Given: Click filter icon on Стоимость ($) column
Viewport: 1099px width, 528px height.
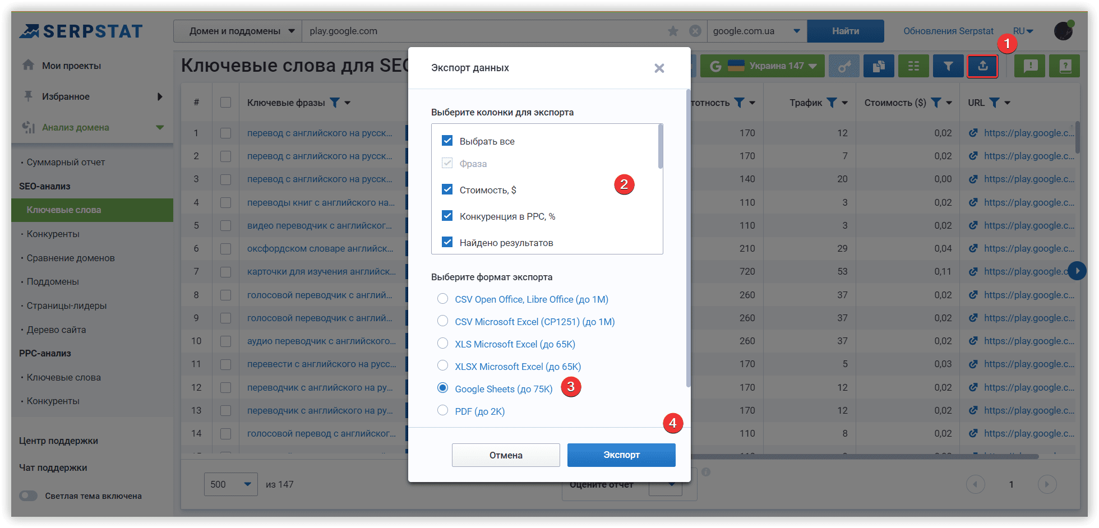Looking at the screenshot, I should (936, 103).
